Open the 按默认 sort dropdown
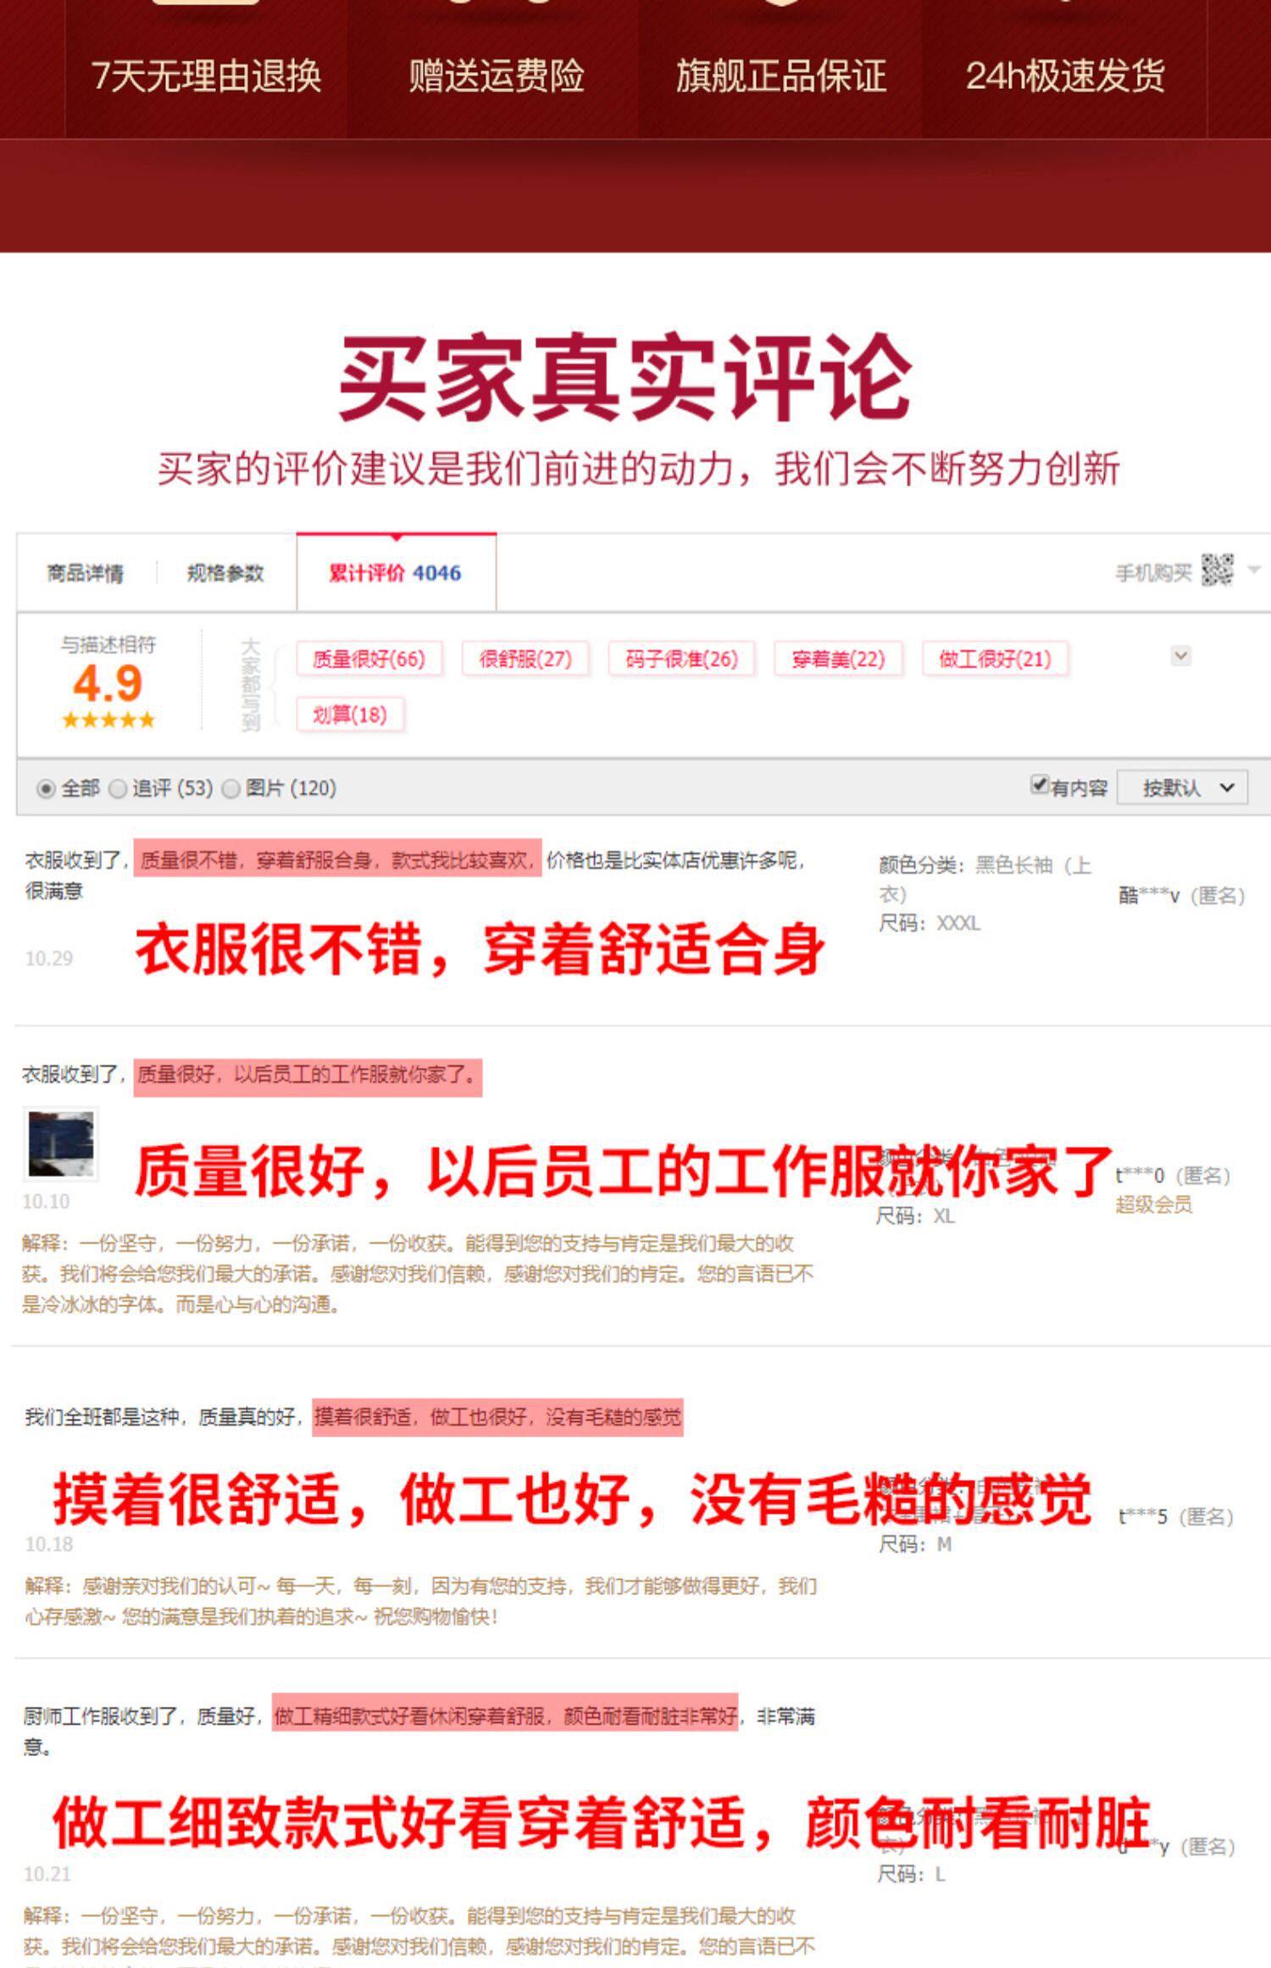Screen dimensions: 1271x1968 1183,788
